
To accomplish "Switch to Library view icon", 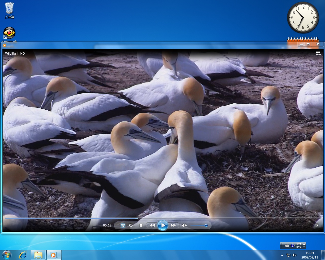I will [x=318, y=53].
